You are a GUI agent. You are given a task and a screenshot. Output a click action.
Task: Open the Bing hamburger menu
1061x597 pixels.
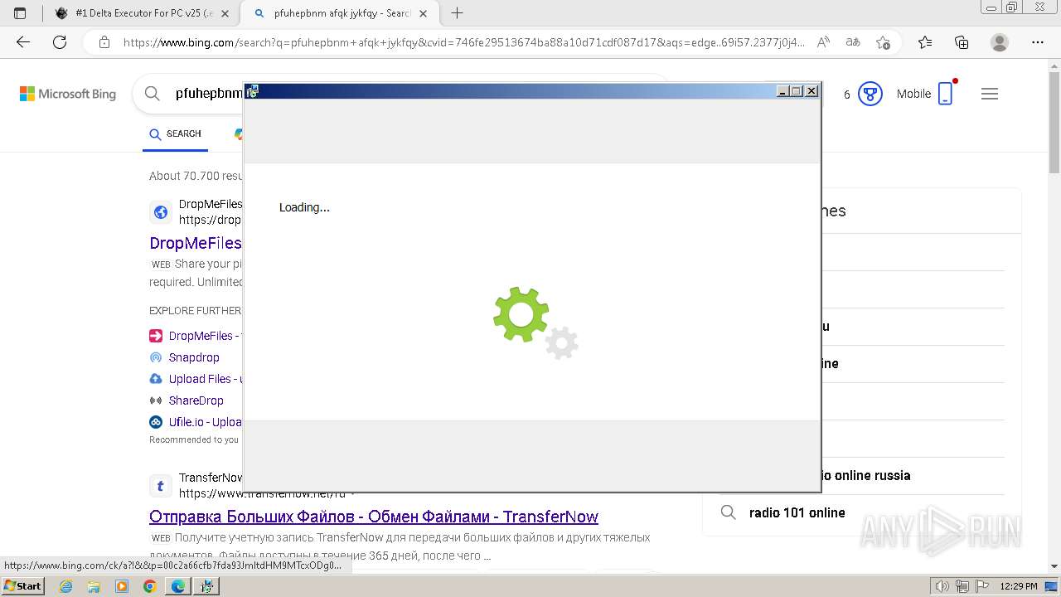[990, 94]
